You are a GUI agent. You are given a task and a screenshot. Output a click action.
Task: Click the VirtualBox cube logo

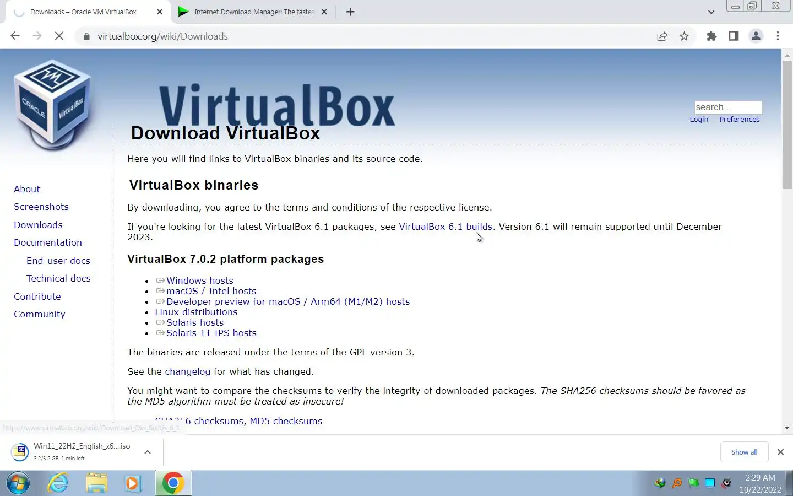[52, 105]
